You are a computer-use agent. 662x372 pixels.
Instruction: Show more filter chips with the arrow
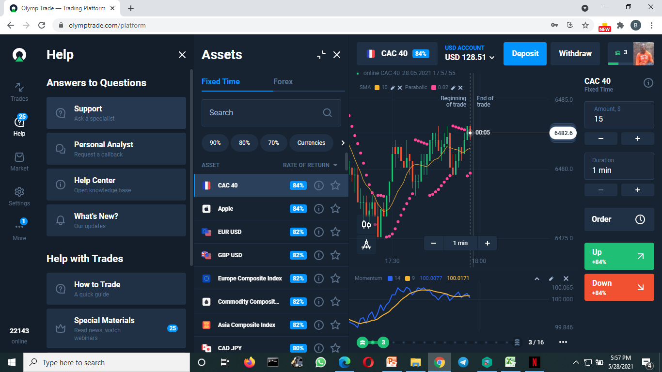[x=343, y=143]
